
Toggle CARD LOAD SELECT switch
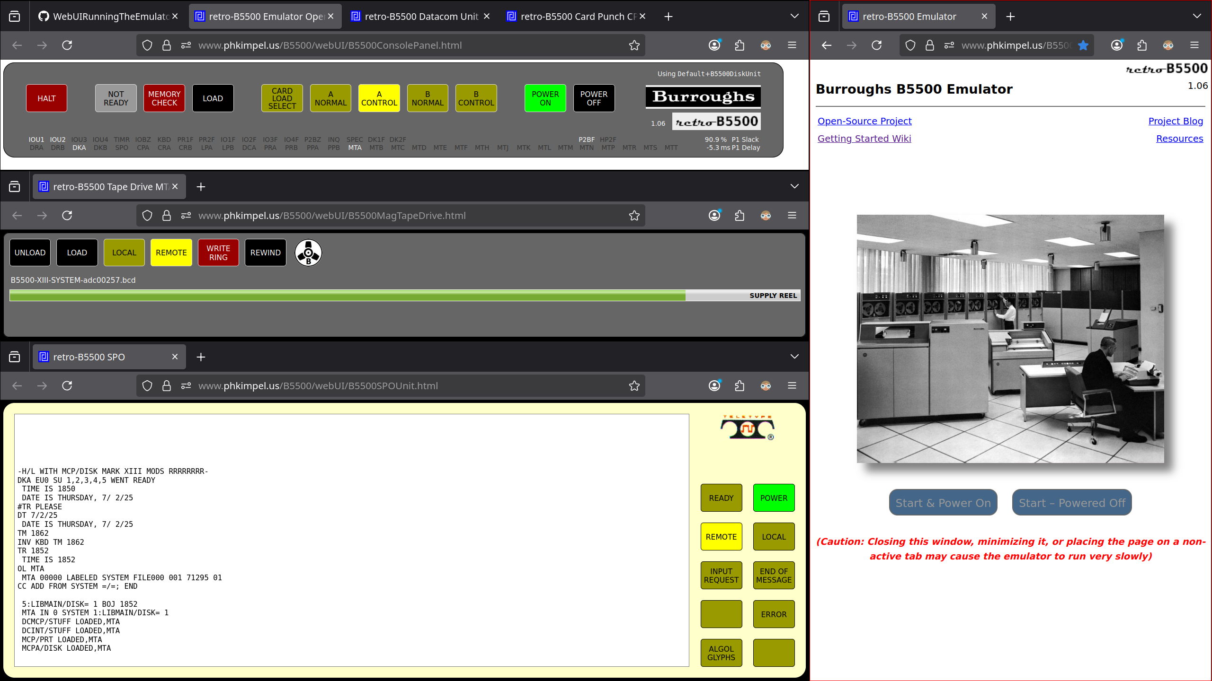282,98
